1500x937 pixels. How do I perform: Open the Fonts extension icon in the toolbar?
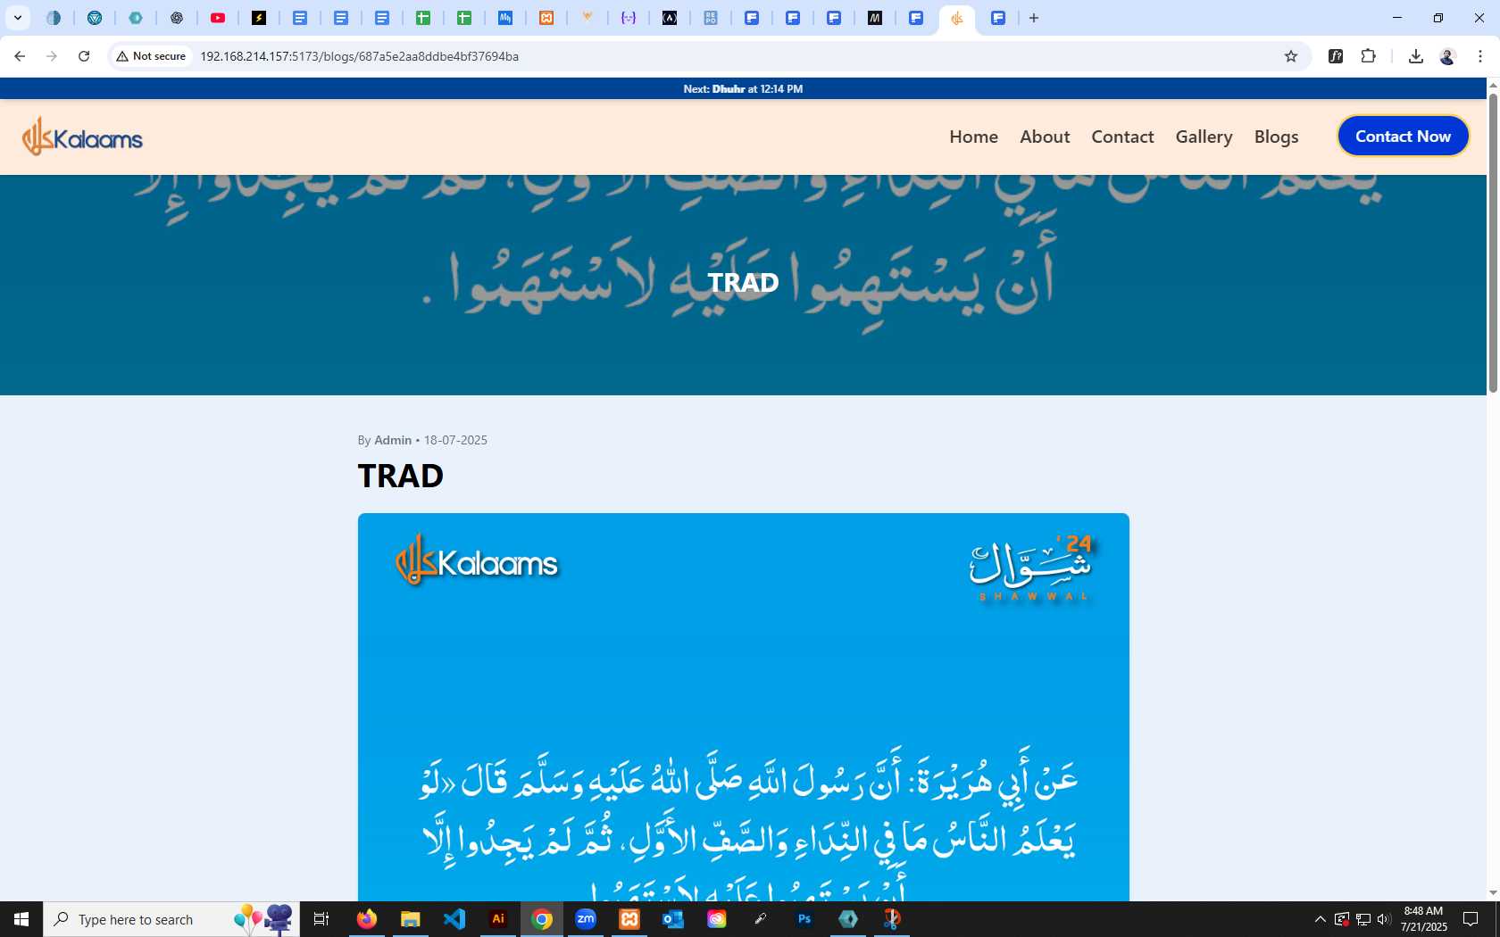click(1336, 56)
